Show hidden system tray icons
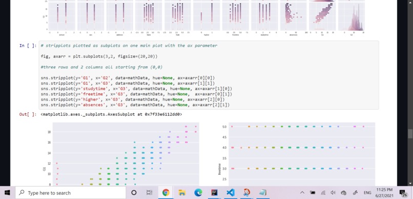413x199 pixels. (302, 193)
